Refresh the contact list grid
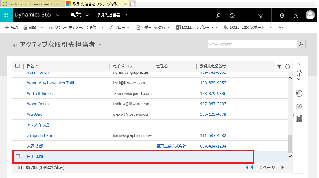The height and width of the screenshot is (178, 319). 288,66
